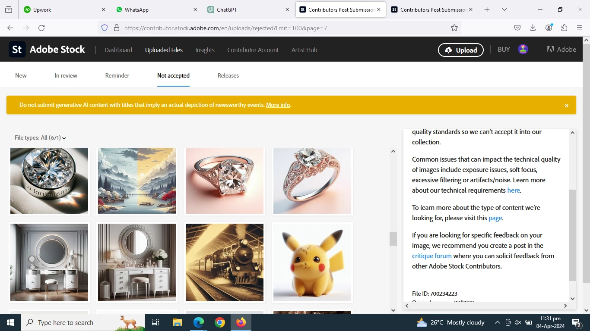Open Artist Hub page
Viewport: 590px width, 331px height.
[304, 50]
